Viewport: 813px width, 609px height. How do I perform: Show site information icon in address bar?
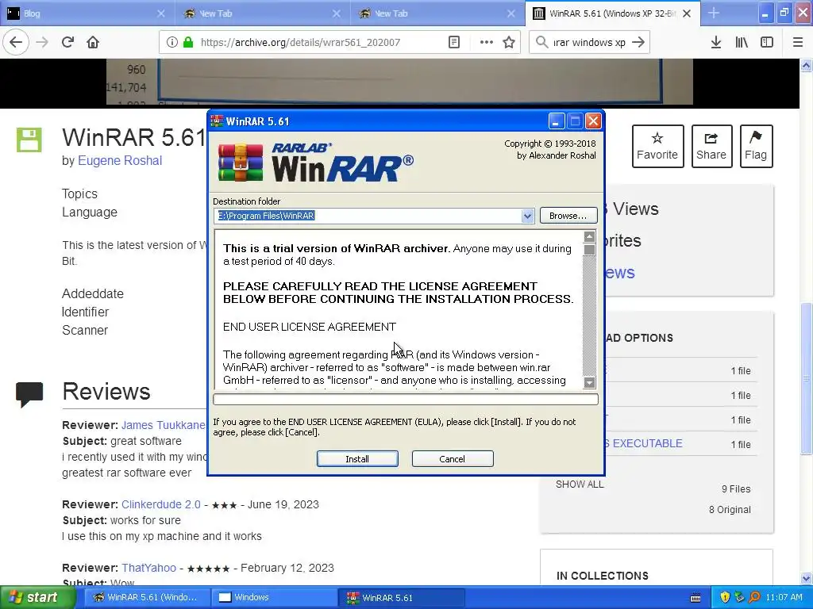pyautogui.click(x=172, y=42)
